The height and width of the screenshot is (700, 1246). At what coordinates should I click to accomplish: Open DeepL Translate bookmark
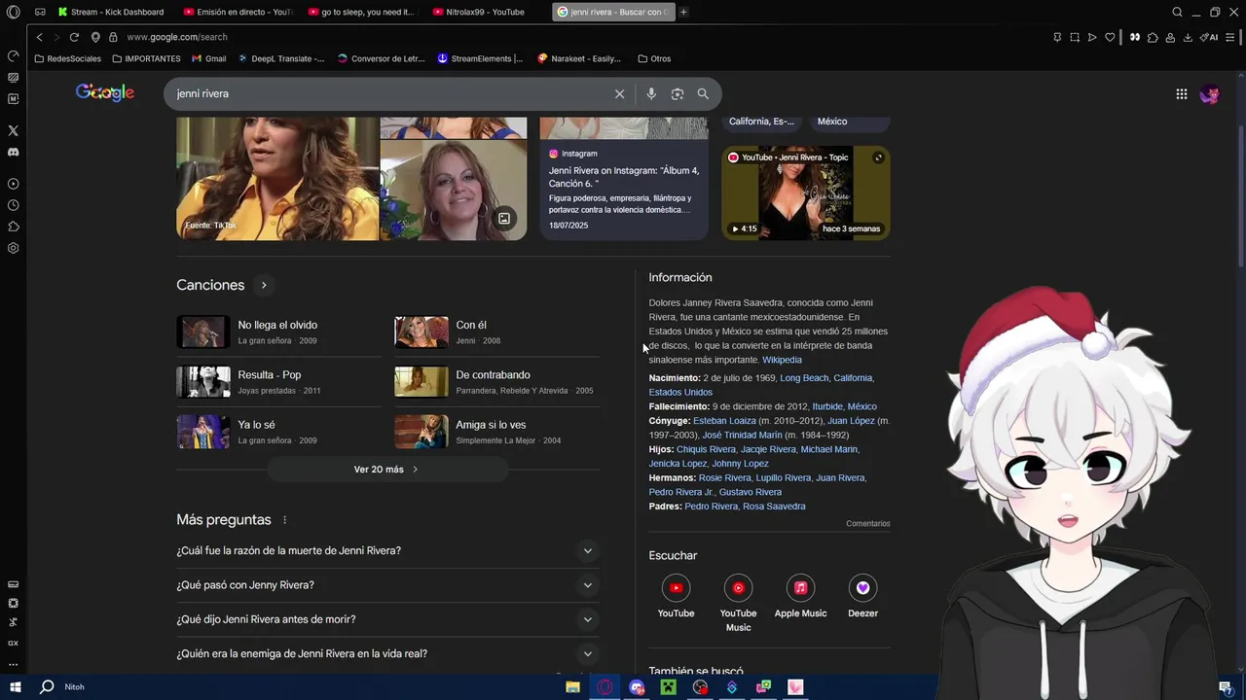pos(281,58)
